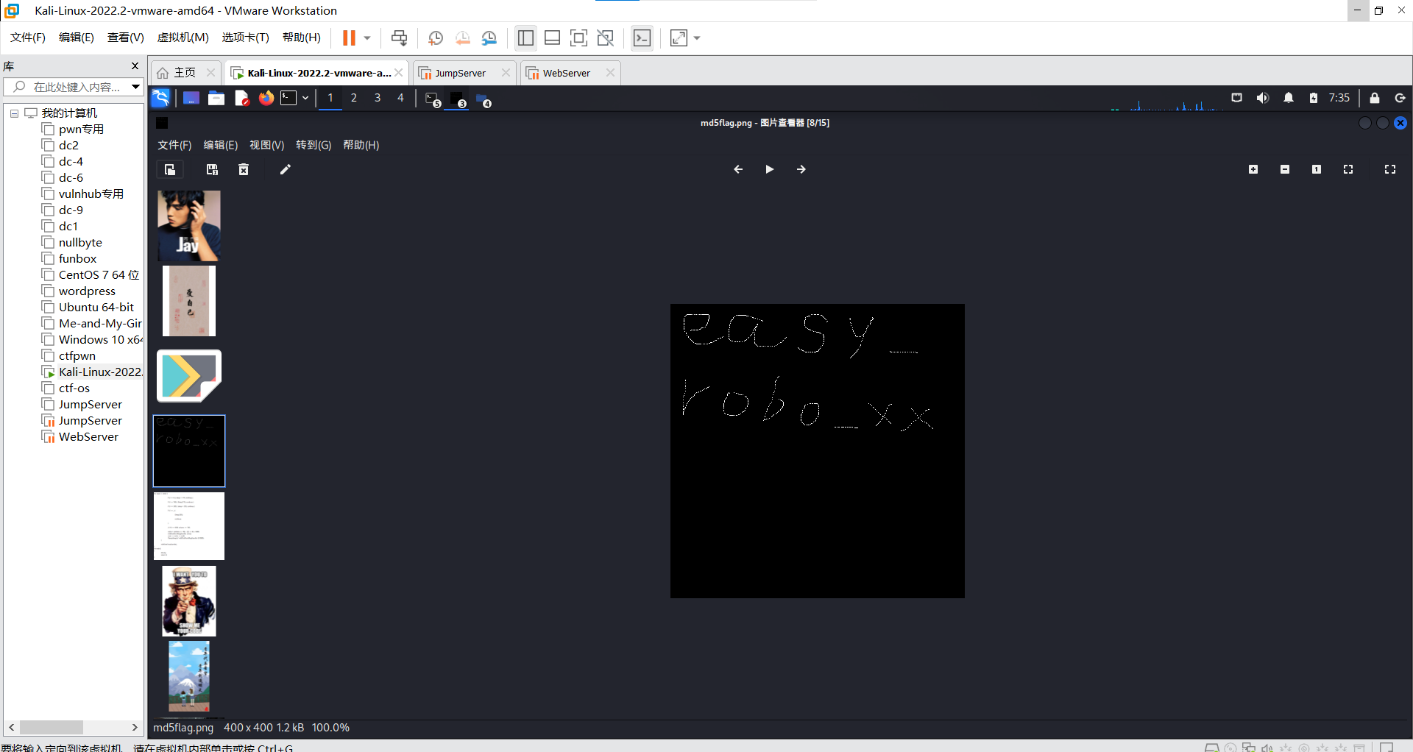
Task: Open the image viewer 帮助(H) menu
Action: point(361,145)
